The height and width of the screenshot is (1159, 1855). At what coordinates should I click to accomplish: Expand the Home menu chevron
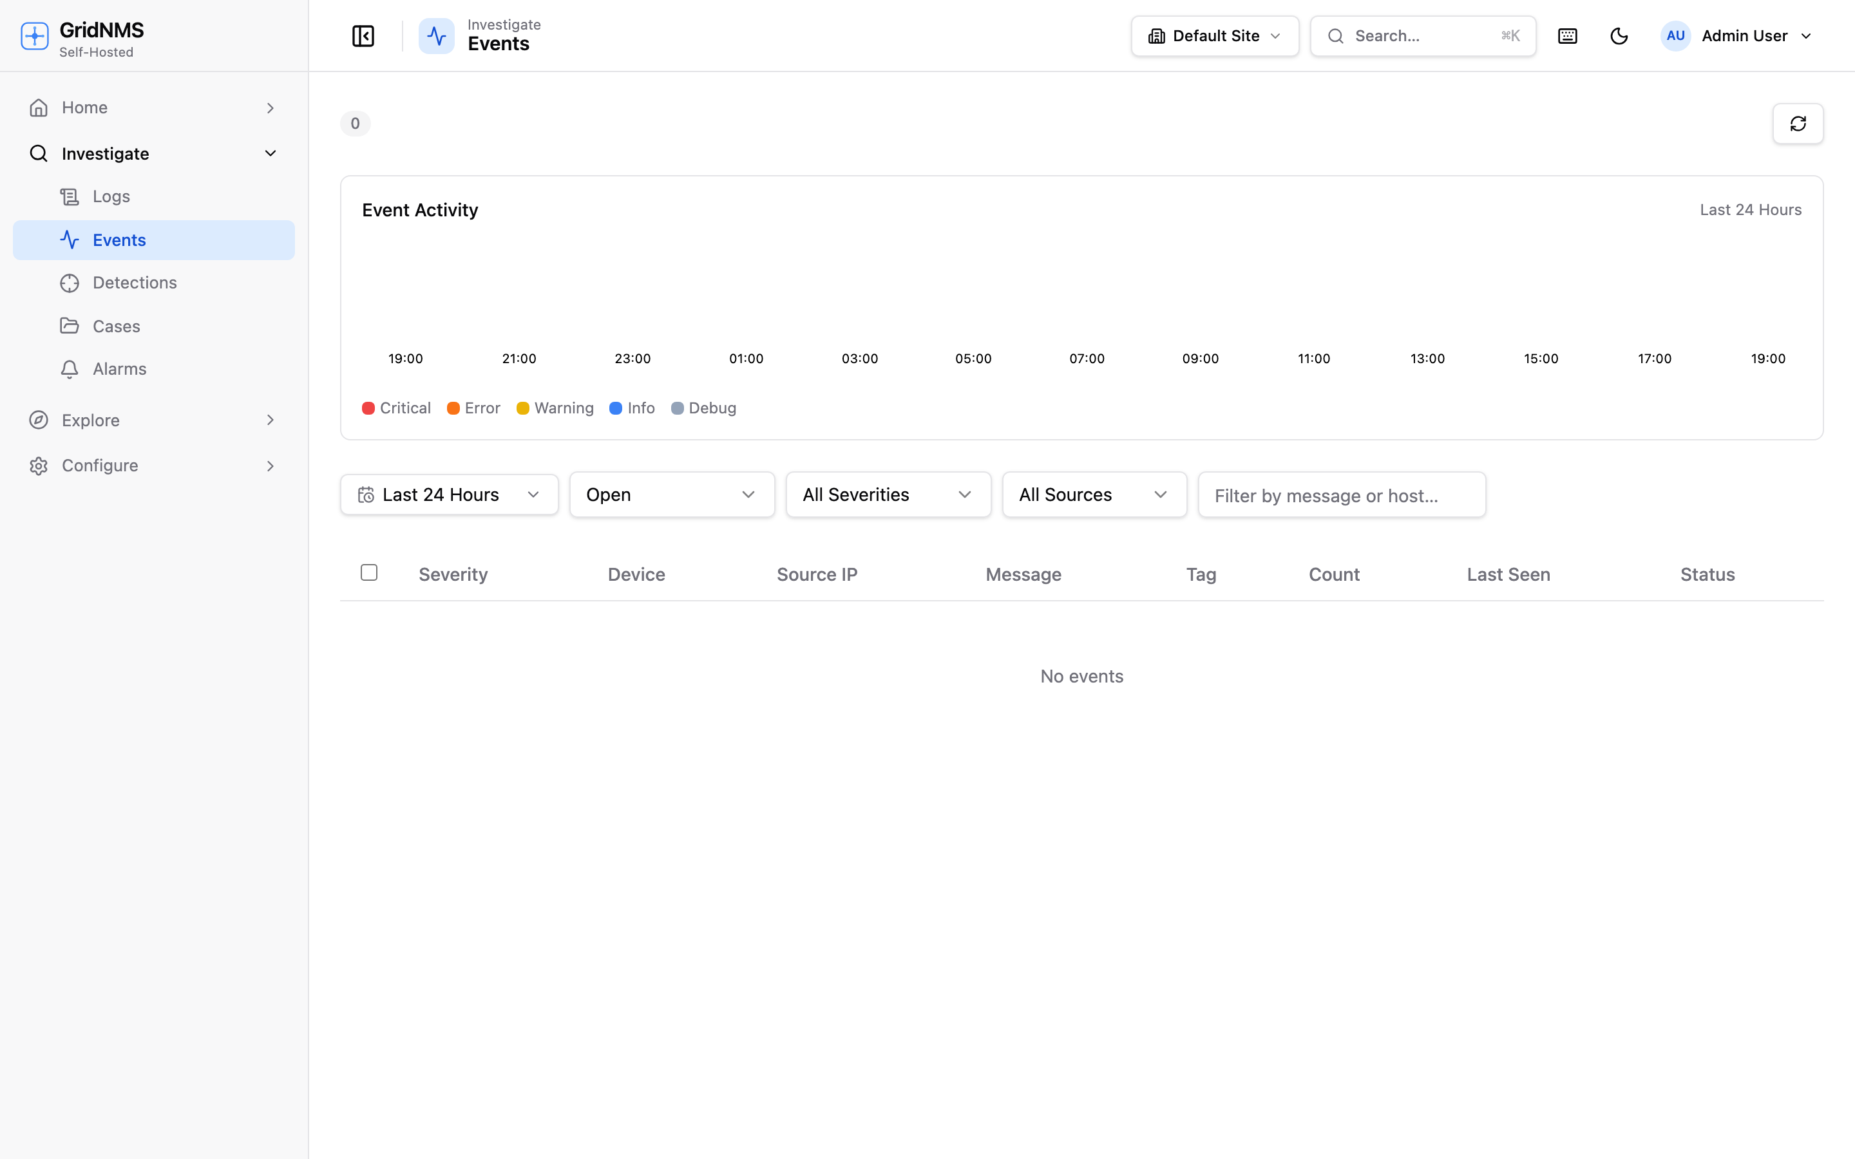tap(270, 108)
